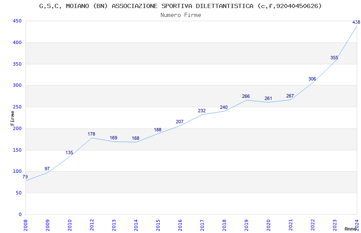
Task: Click the x-axis year 2012
Action: (x=92, y=225)
